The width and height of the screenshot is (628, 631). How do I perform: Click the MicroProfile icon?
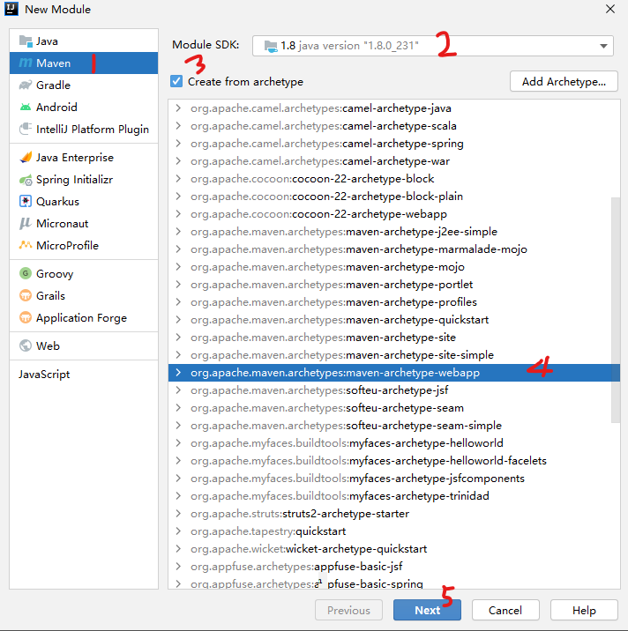pos(26,245)
